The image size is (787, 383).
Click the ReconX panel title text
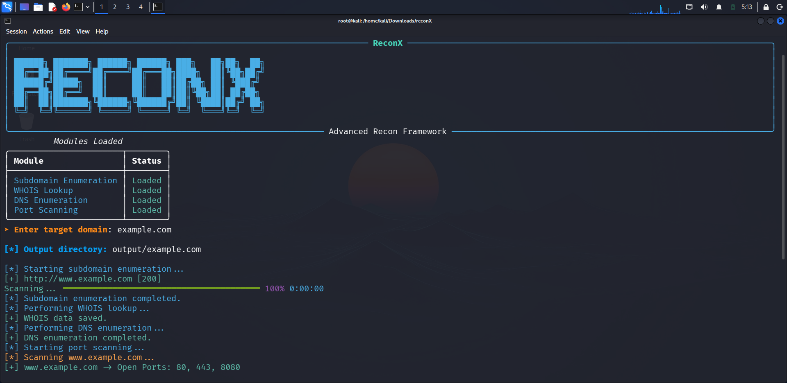[x=388, y=43]
